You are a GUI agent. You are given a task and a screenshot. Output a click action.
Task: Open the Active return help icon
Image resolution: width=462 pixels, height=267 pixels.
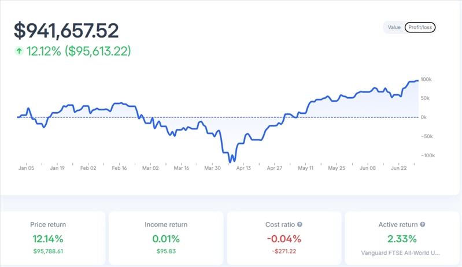423,224
